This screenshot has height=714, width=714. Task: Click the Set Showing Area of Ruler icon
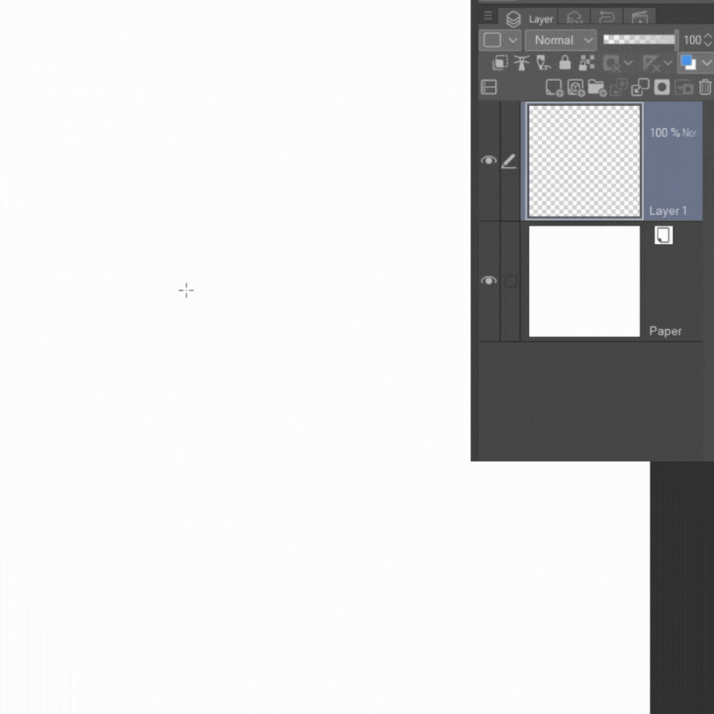(x=651, y=64)
